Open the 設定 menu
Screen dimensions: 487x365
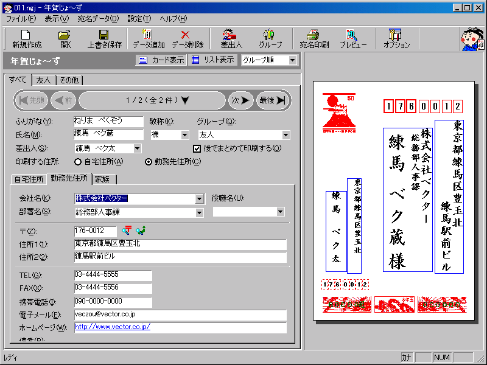139,19
